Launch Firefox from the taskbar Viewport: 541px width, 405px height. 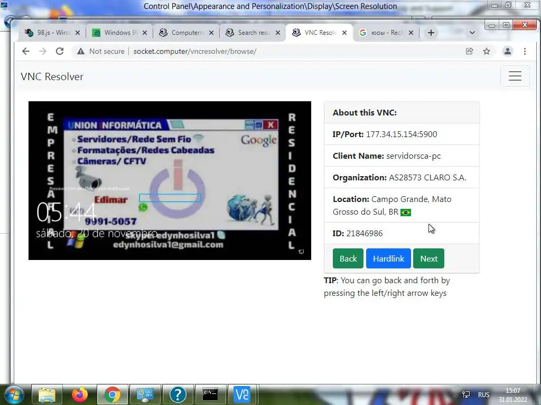click(80, 394)
